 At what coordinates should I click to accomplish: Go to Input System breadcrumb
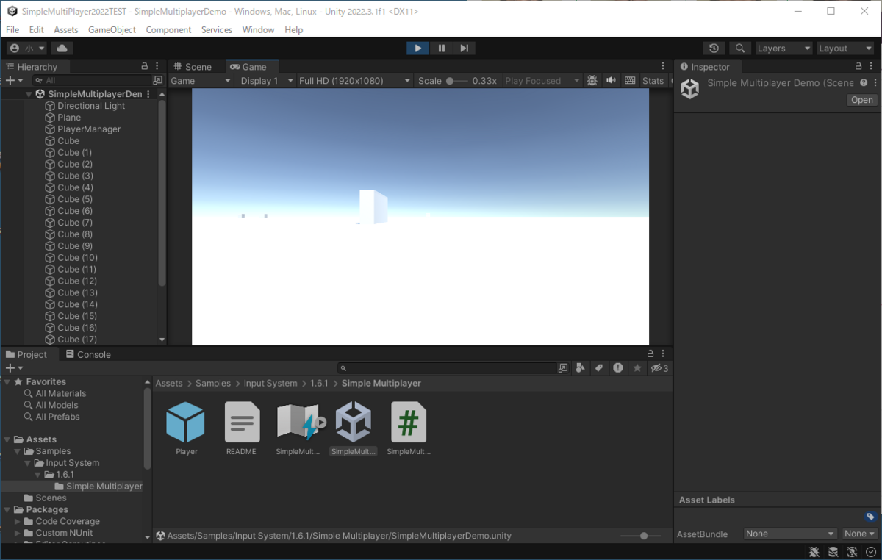point(270,384)
